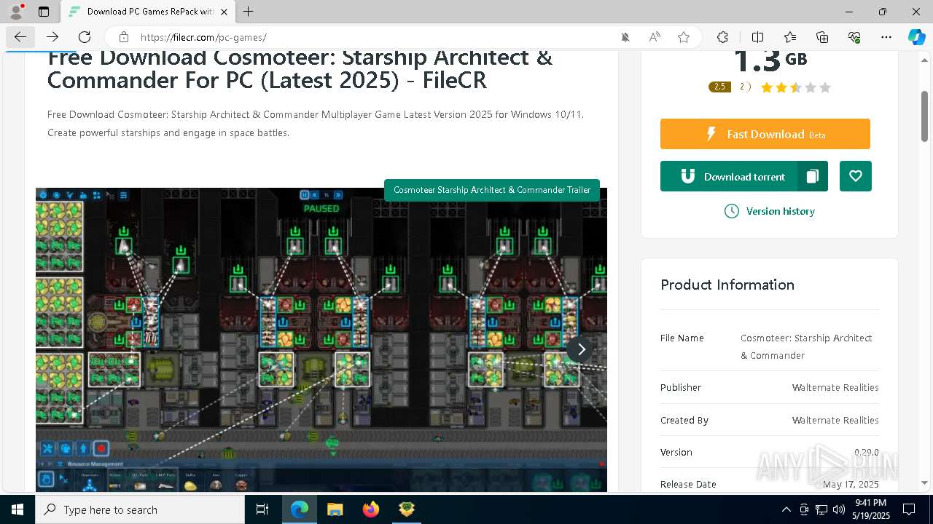Add game to wishlist heart button
This screenshot has height=524, width=933.
(856, 176)
